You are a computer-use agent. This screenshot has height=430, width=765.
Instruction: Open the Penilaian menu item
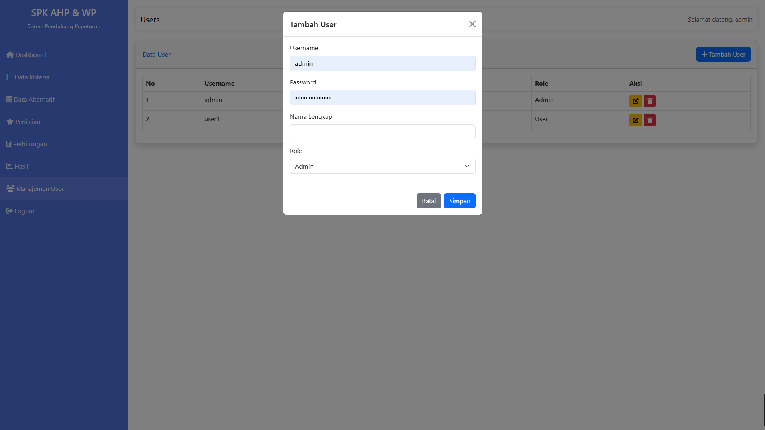(x=64, y=122)
